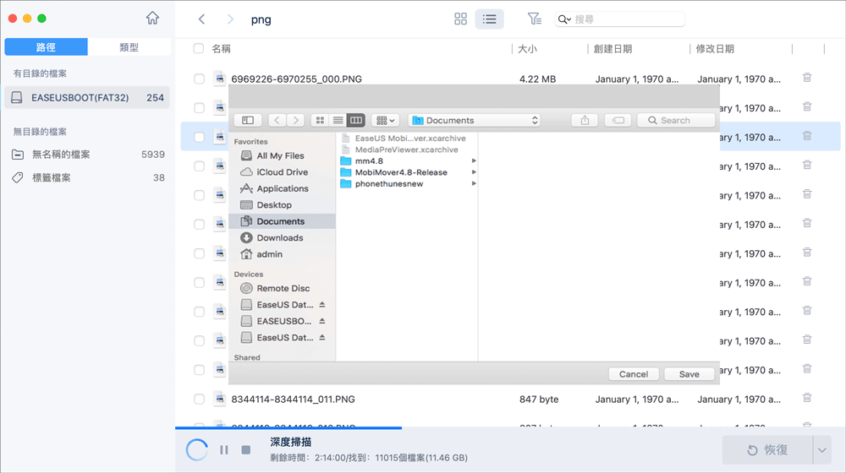Switch file dialog to icon view
Screen dimensions: 846x473
(x=320, y=121)
